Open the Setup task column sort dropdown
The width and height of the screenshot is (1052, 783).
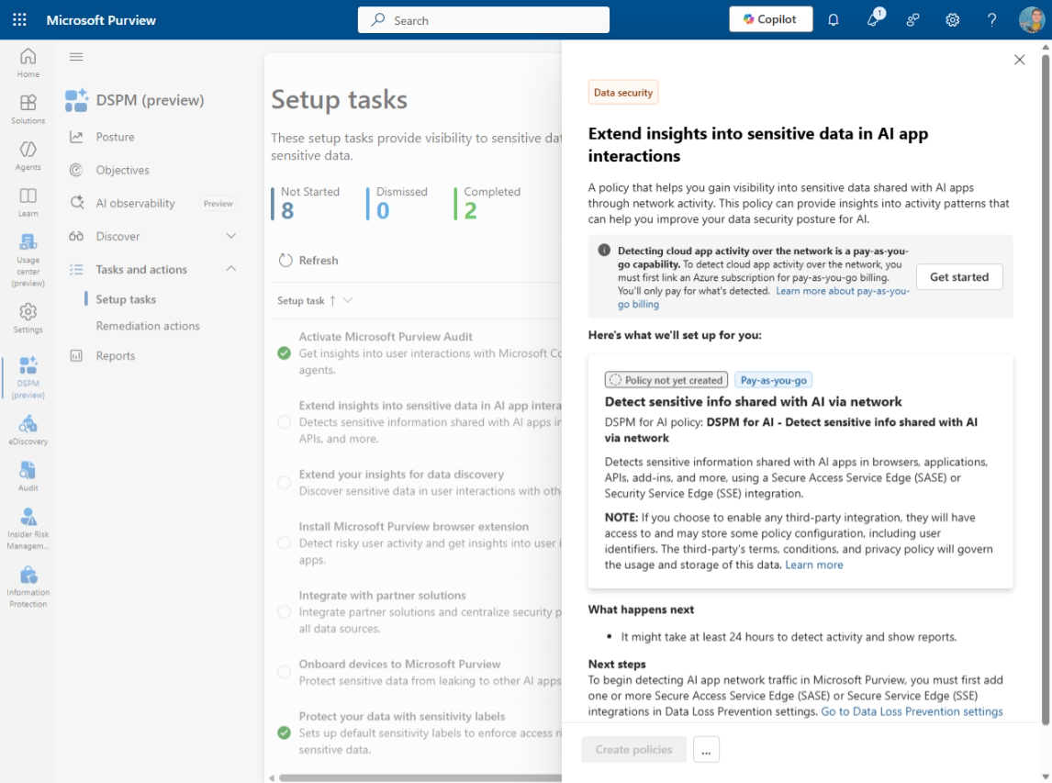348,300
